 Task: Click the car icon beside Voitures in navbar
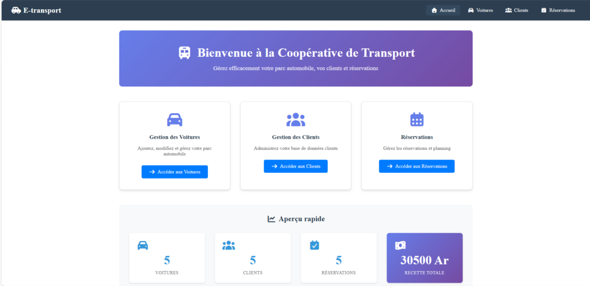[x=471, y=10]
